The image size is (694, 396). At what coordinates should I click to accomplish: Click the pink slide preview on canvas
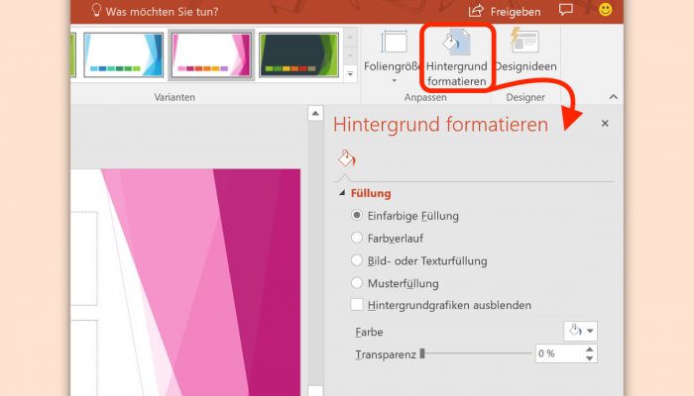tap(185, 282)
